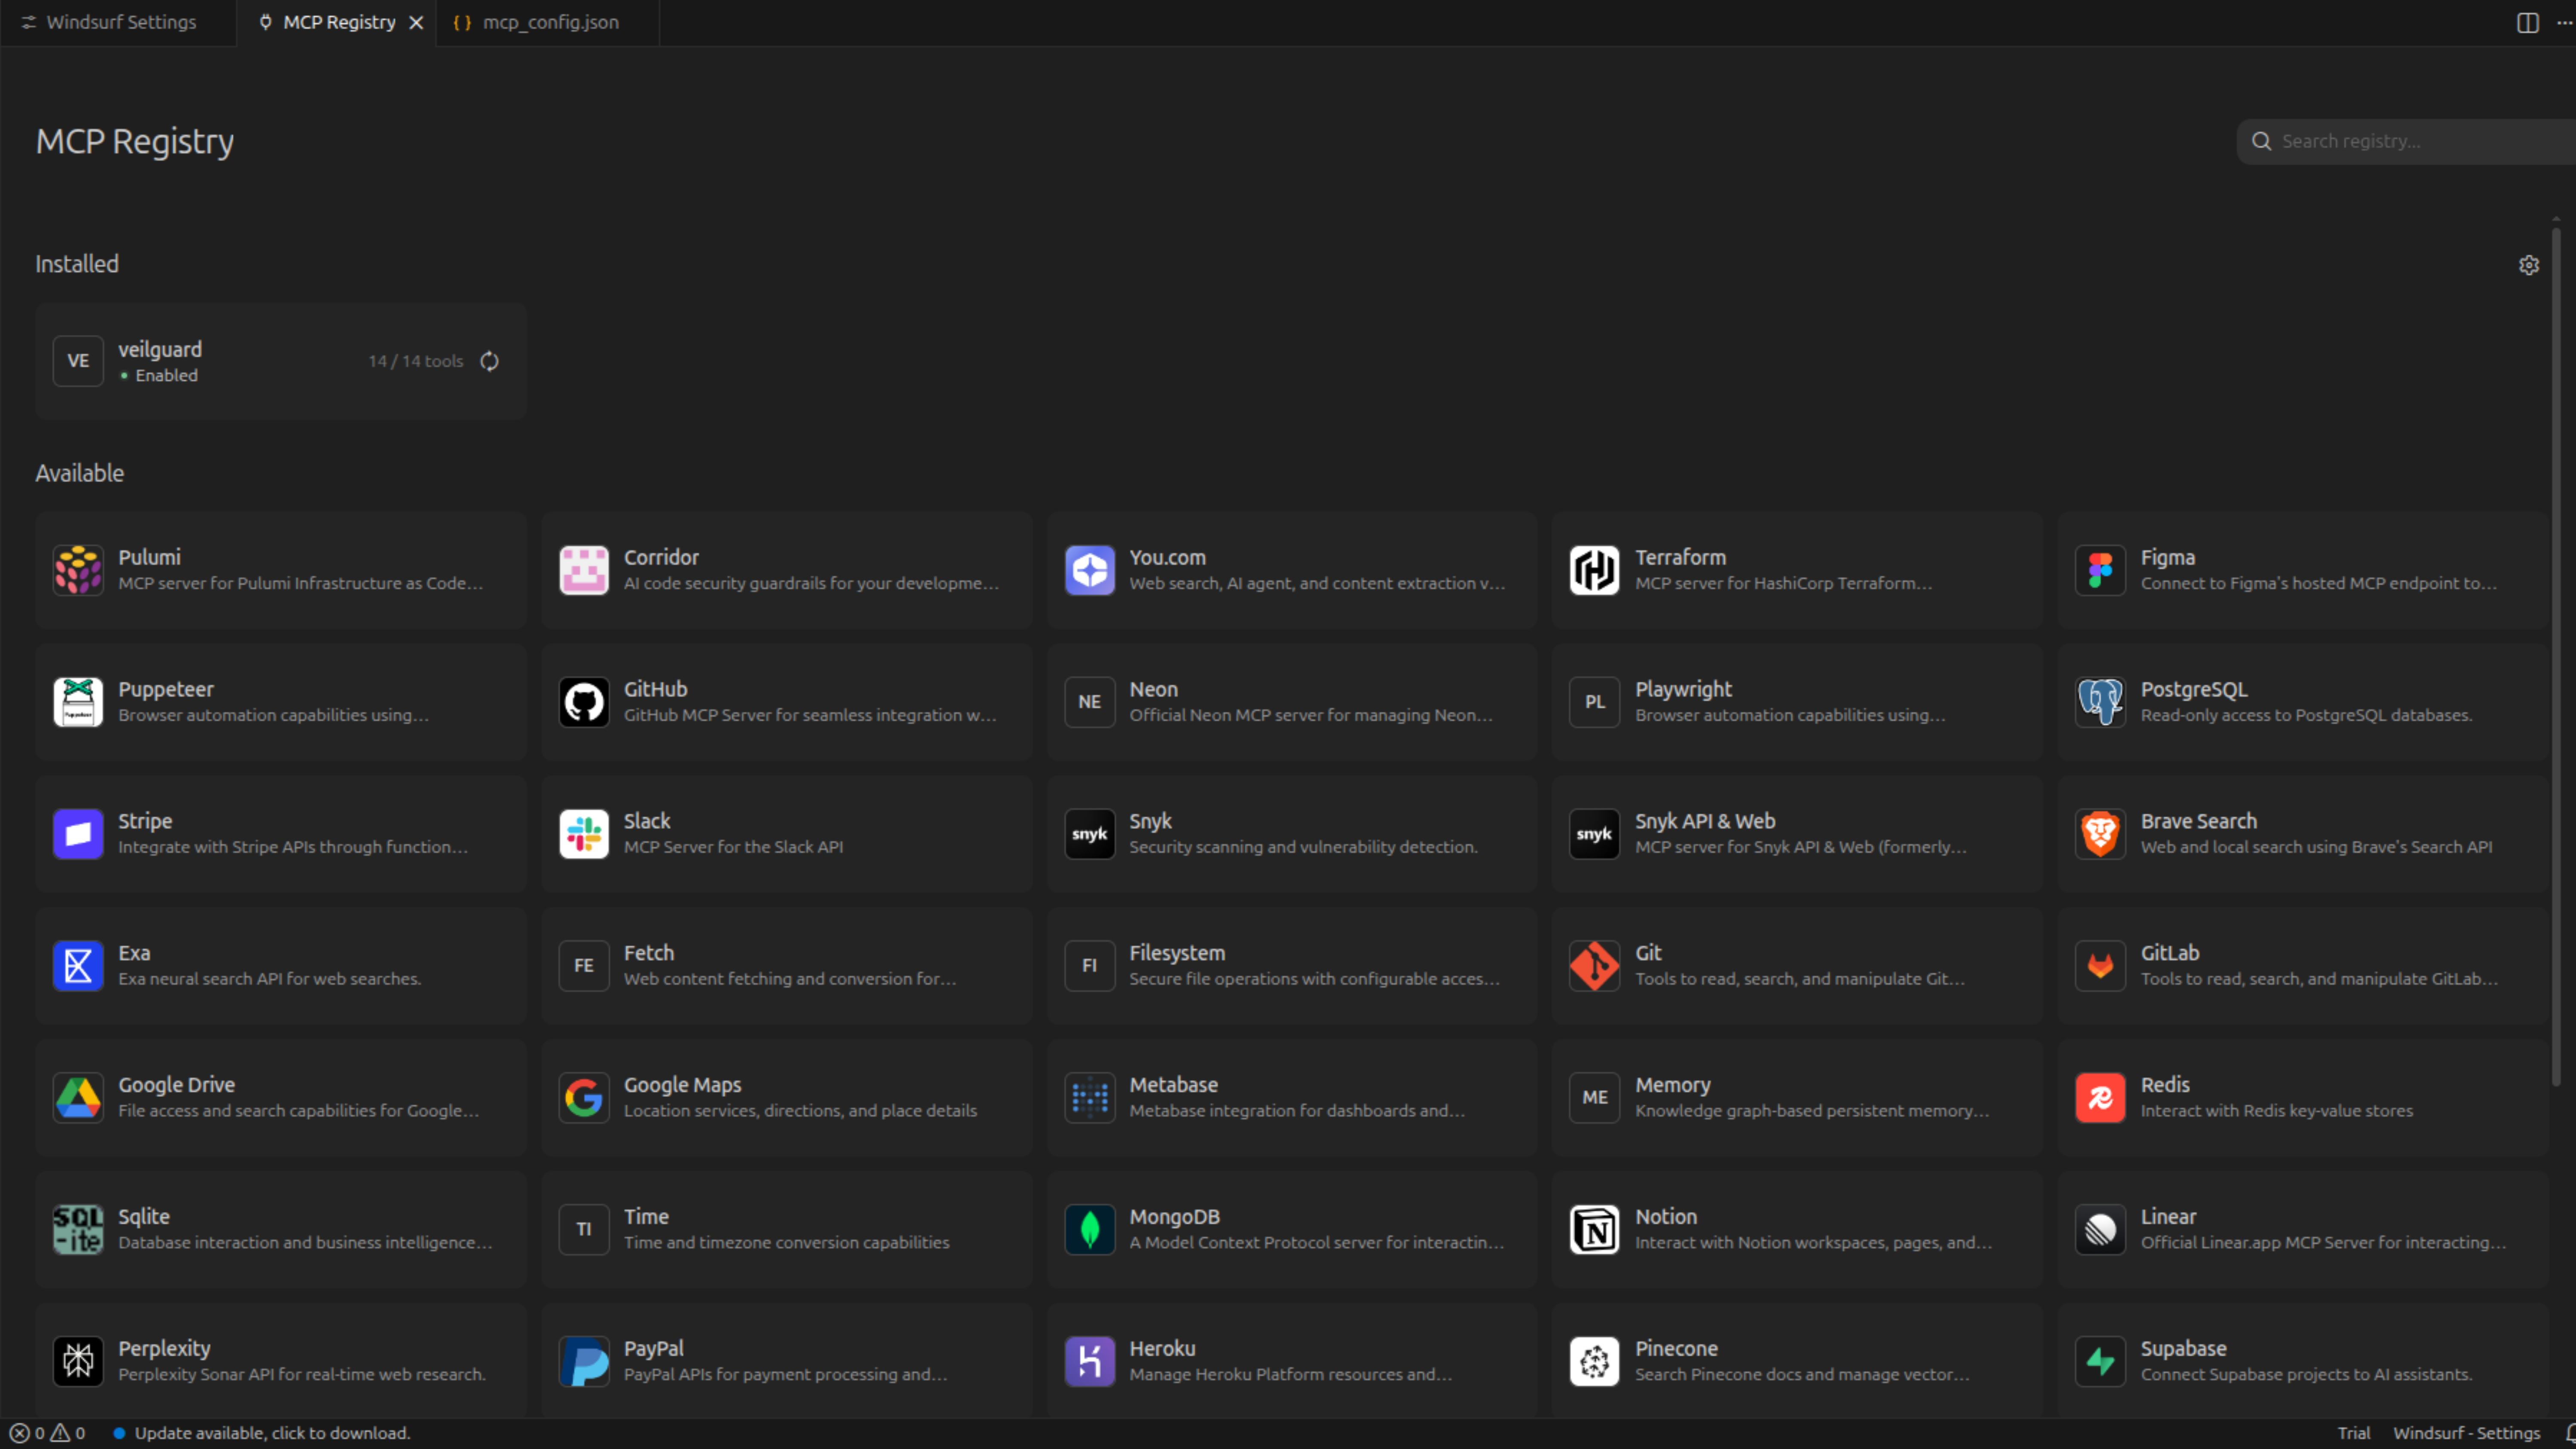Click the Snyk API & Web icon
The height and width of the screenshot is (1449, 2576).
click(1594, 834)
